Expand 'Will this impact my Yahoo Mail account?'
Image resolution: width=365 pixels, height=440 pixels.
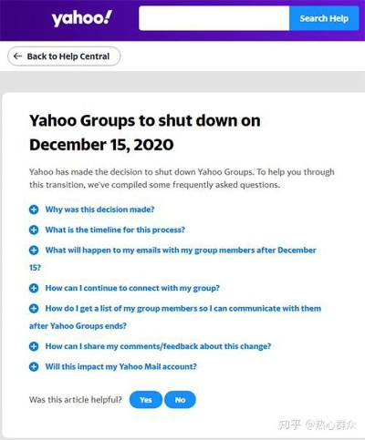pyautogui.click(x=121, y=367)
